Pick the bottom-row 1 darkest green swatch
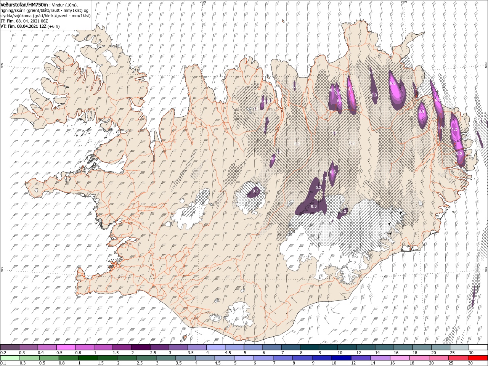 (x=88, y=358)
